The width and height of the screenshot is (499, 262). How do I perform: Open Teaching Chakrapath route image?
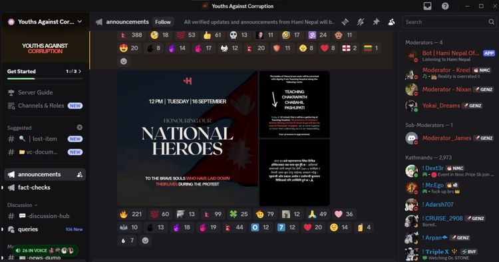point(294,104)
